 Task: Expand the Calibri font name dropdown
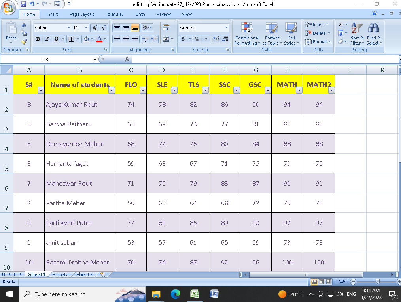[68, 28]
